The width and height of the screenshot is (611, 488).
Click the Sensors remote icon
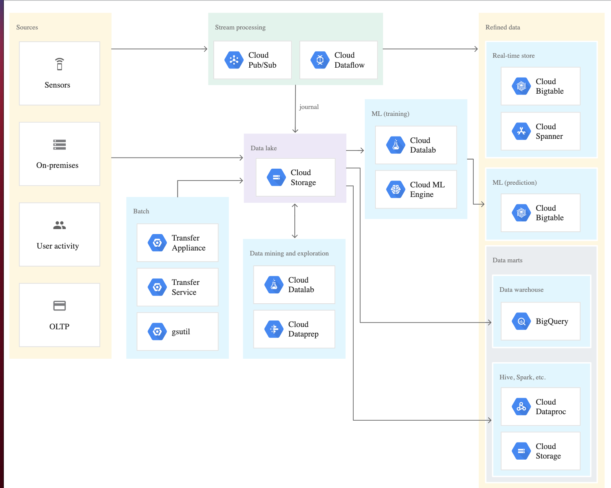59,64
